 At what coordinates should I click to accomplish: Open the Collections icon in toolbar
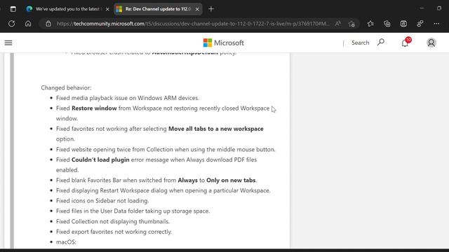click(x=387, y=24)
